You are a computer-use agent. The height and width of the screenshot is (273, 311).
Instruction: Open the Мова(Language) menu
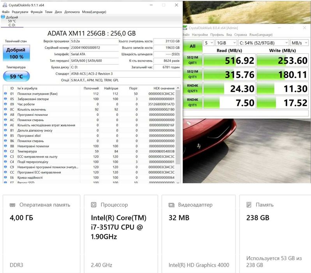94,12
